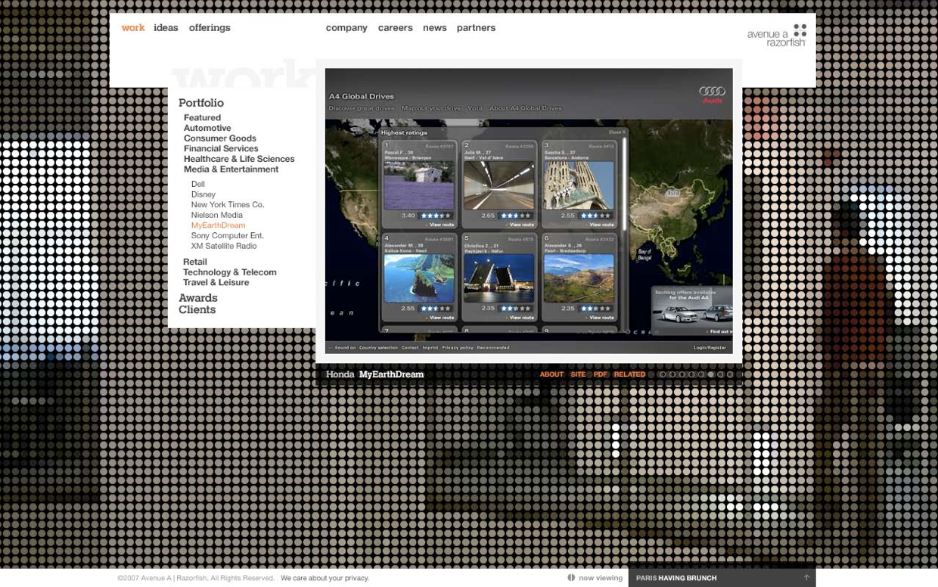Click the now viewing label

point(601,578)
